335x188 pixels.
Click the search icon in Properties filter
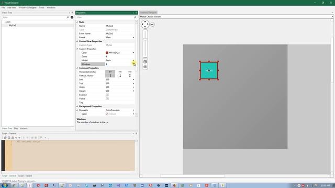pos(135,17)
